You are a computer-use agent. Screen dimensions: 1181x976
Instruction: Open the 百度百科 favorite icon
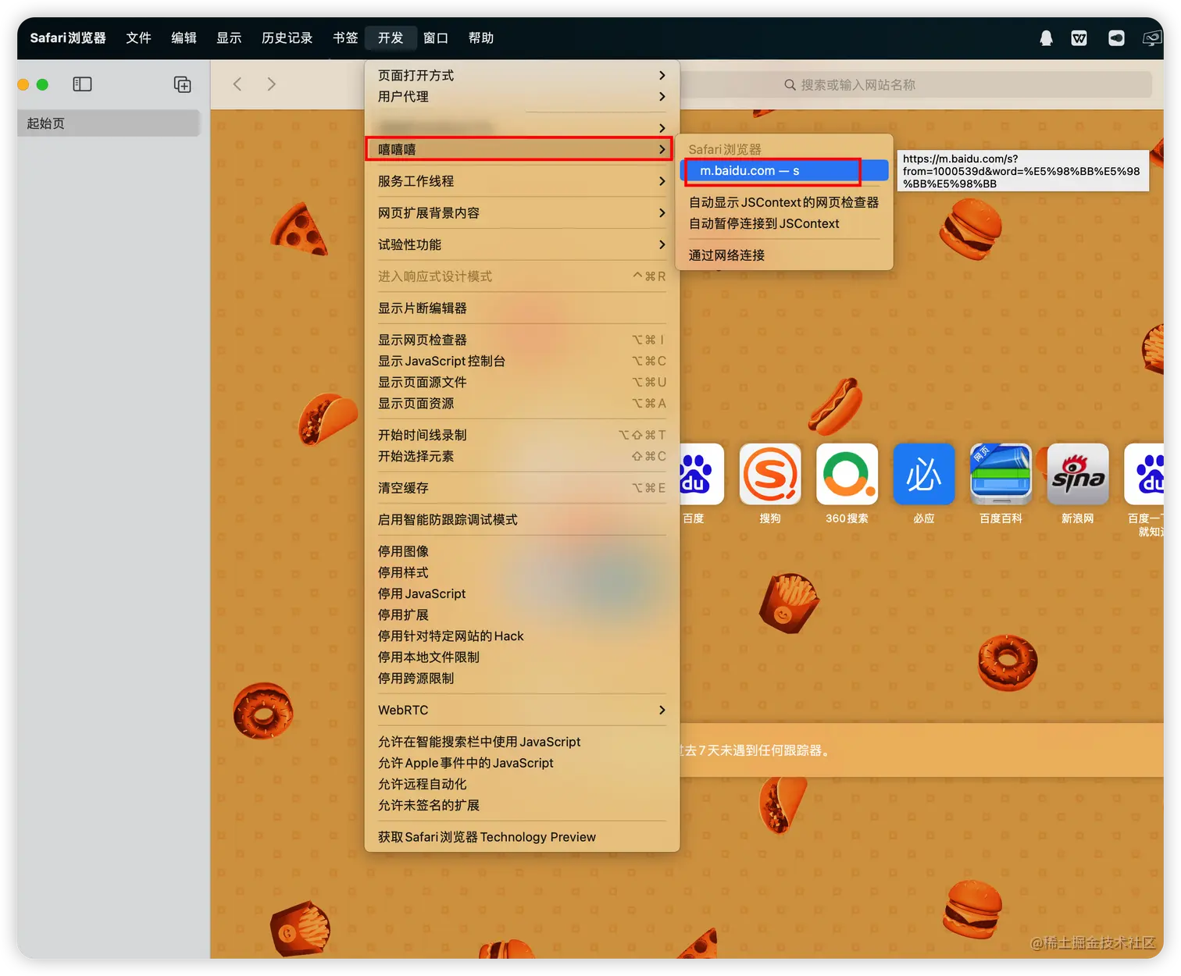[x=1001, y=474]
